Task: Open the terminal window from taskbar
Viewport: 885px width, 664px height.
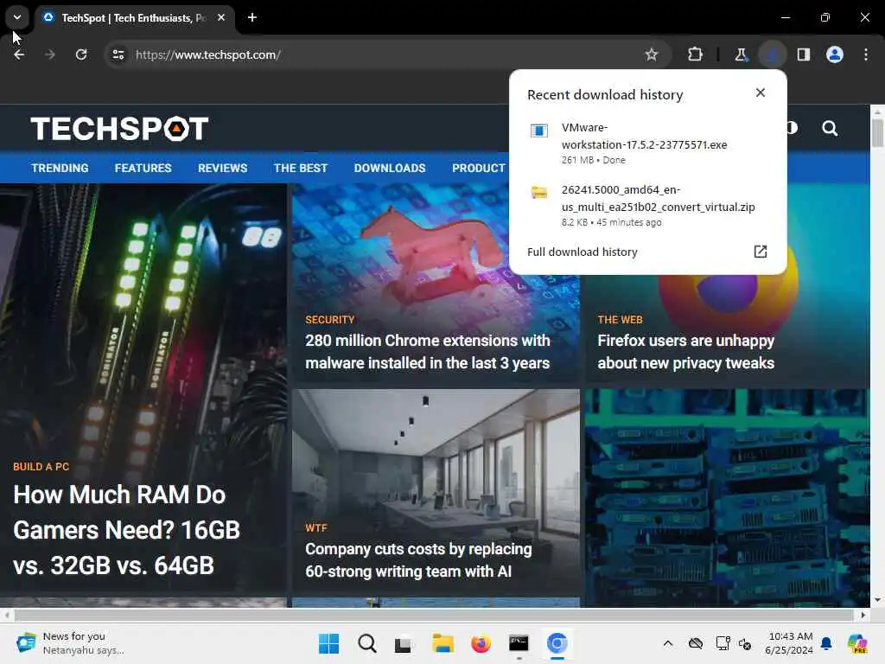Action: tap(519, 643)
